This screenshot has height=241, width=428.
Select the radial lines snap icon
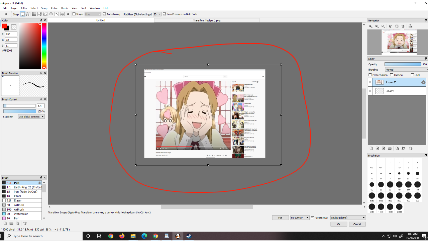[45, 14]
